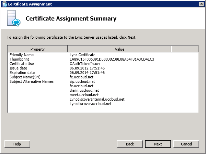Select the Certificate Use property label
The image size is (206, 154).
22,64
